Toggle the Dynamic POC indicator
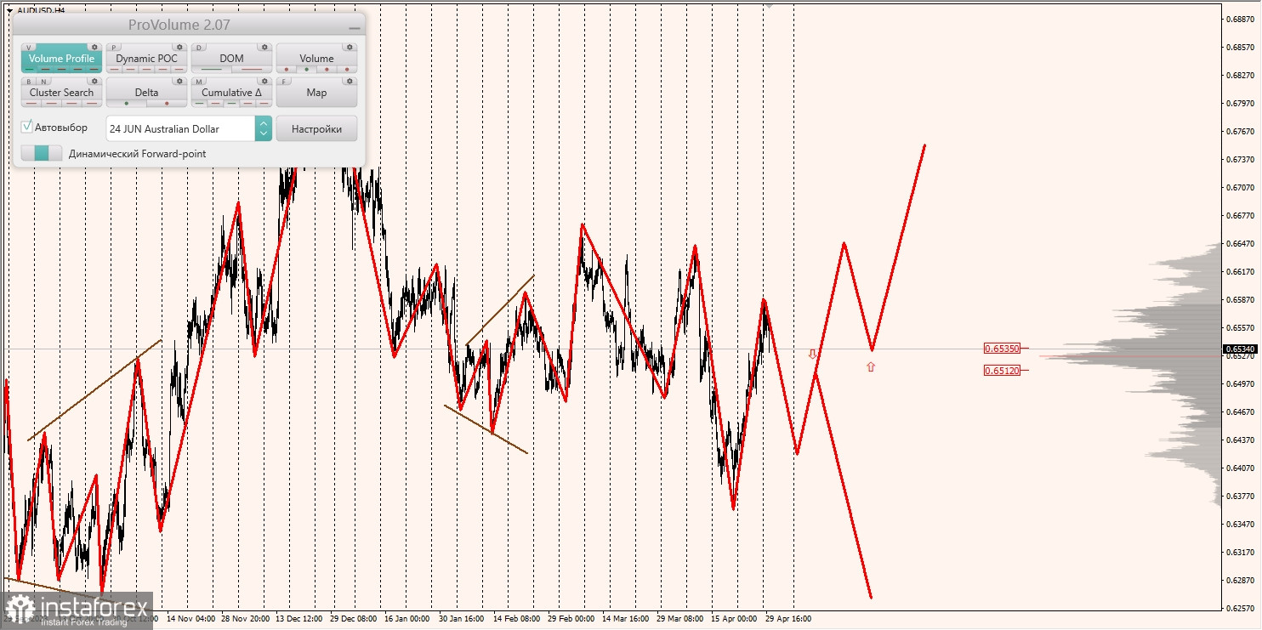The width and height of the screenshot is (1262, 630). (x=146, y=59)
